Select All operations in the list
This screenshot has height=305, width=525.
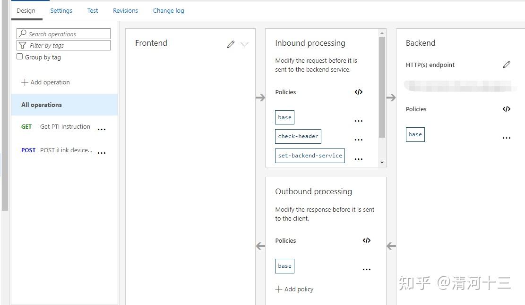(42, 105)
